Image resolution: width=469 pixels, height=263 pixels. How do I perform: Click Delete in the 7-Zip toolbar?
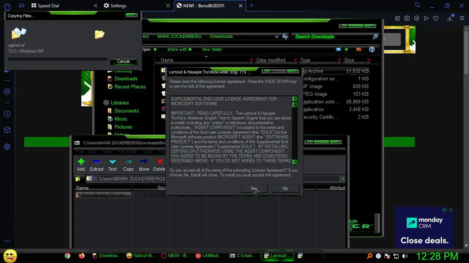(x=159, y=165)
